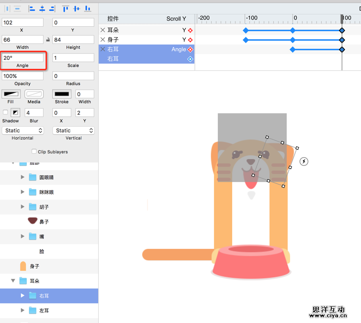Expand the selected 右耳 group
Viewport: 361px width, 323px height.
coord(23,296)
